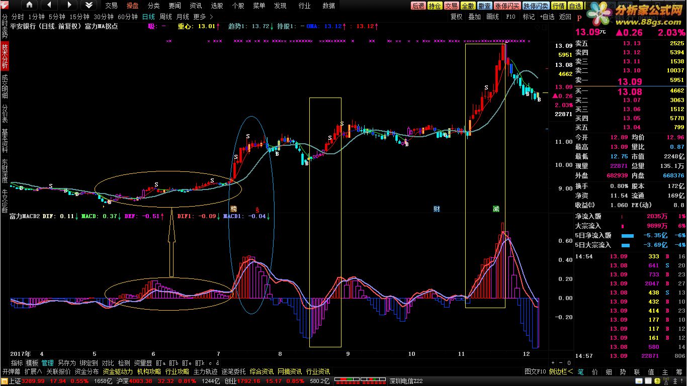Open the 选股 menu
Viewport: 687px width, 386px height.
point(217,6)
